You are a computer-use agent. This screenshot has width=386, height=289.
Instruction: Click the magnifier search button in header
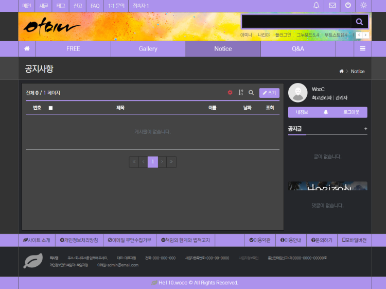click(359, 22)
